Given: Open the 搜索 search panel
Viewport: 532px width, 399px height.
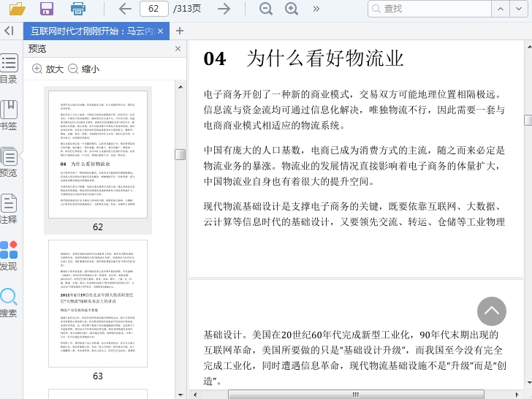Looking at the screenshot, I should [9, 303].
